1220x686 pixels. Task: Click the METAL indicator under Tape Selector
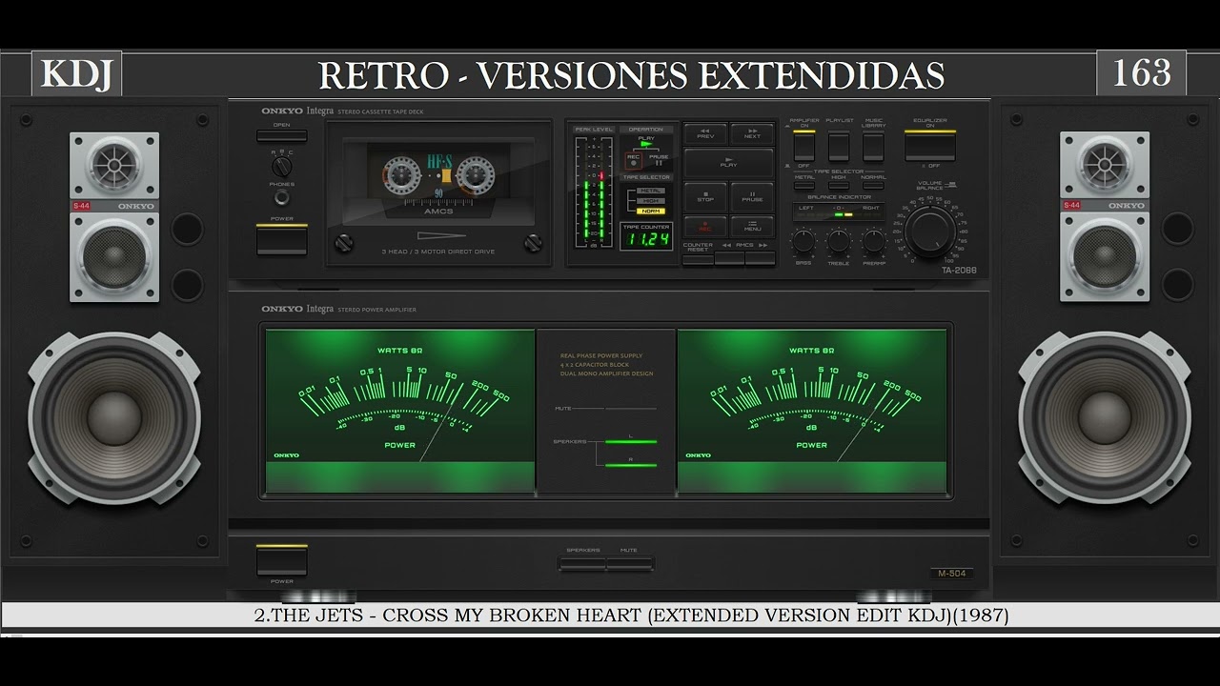tap(651, 191)
